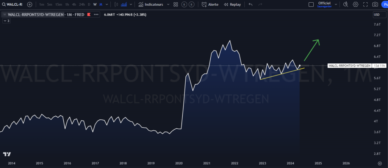Click the blue Publish button
This screenshot has height=168, width=388.
pyautogui.click(x=385, y=5)
